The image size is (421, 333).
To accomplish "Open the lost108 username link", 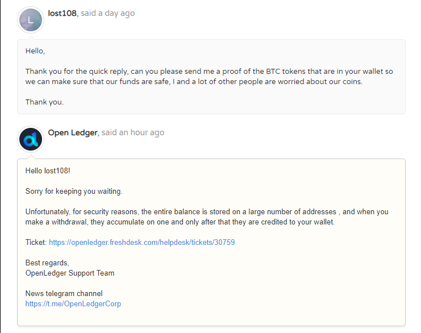I will [62, 13].
